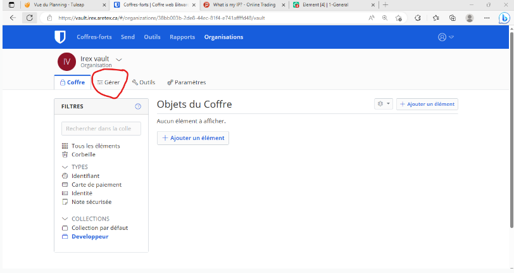
Task: Click the top-right Ajouter un élément button
Action: (x=427, y=104)
